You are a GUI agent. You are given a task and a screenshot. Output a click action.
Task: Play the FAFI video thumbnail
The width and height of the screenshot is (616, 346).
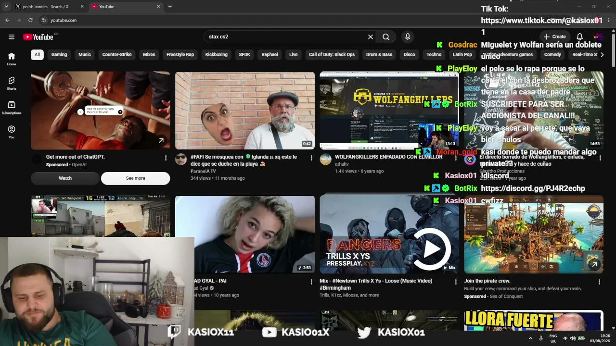pos(245,111)
